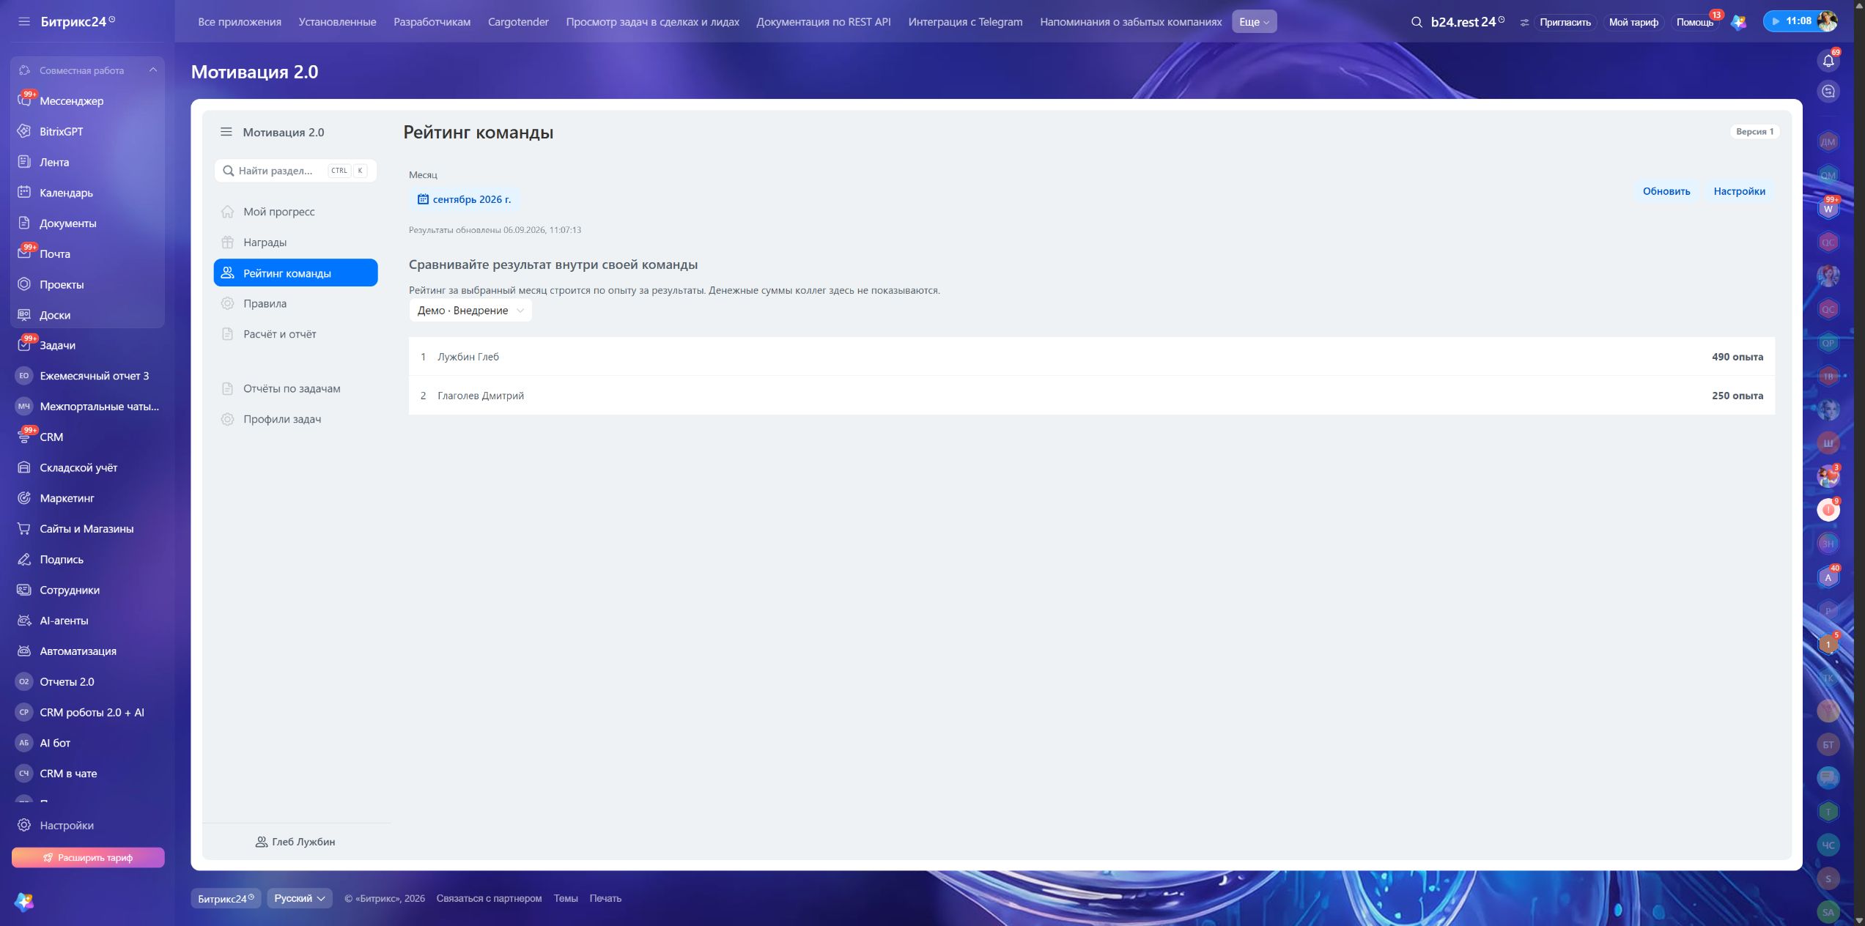This screenshot has width=1865, height=926.
Task: Open the Bitrix24 hamburger menu
Action: point(24,22)
